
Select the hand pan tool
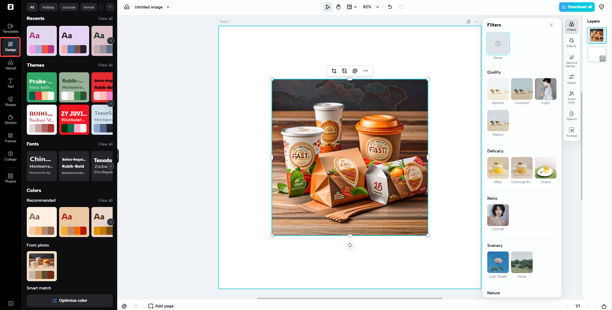tap(338, 7)
